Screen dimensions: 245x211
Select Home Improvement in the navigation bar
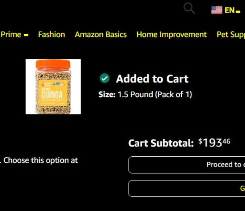(171, 35)
